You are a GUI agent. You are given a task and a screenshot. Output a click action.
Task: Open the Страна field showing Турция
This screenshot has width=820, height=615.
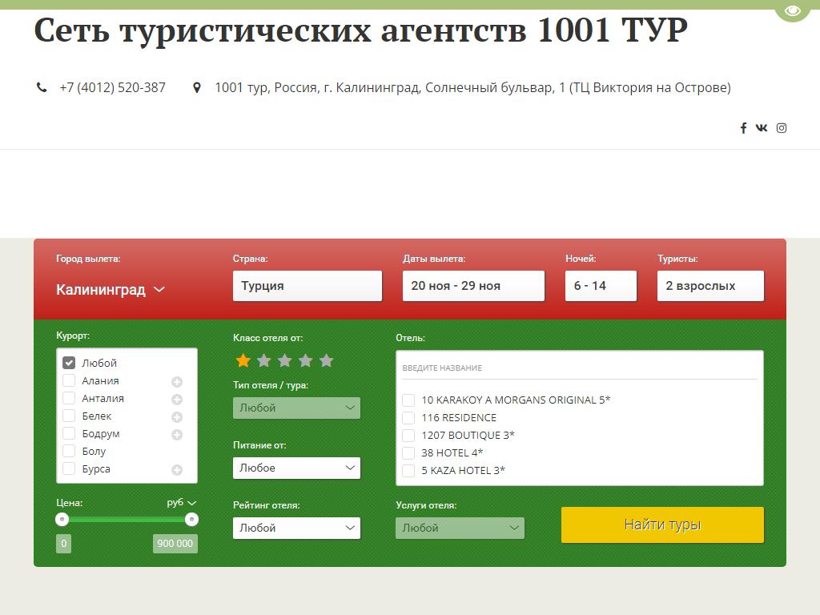(x=307, y=286)
